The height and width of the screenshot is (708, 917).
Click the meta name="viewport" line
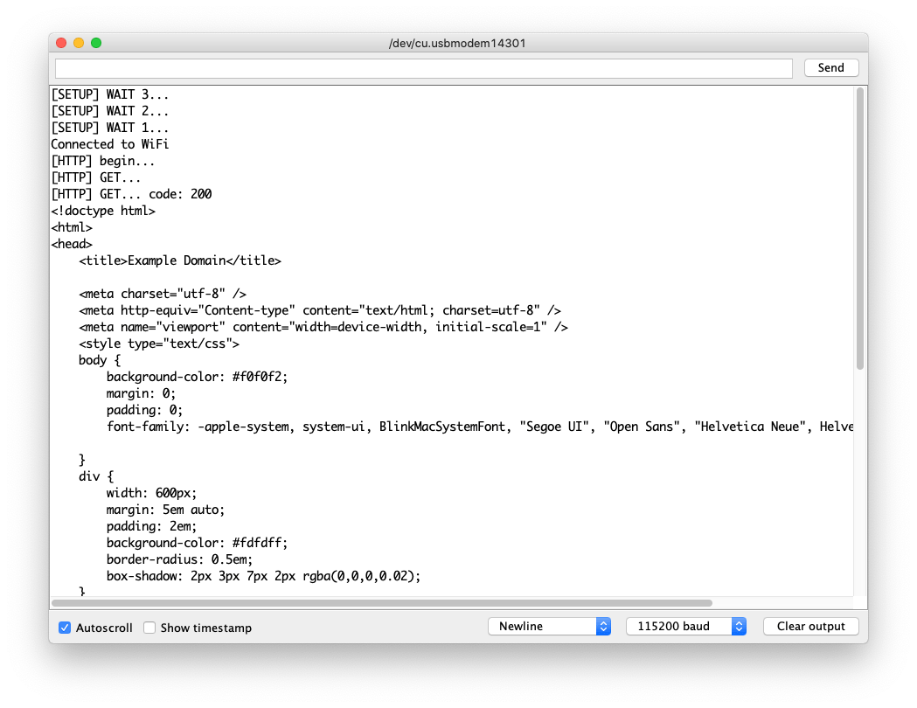(323, 327)
